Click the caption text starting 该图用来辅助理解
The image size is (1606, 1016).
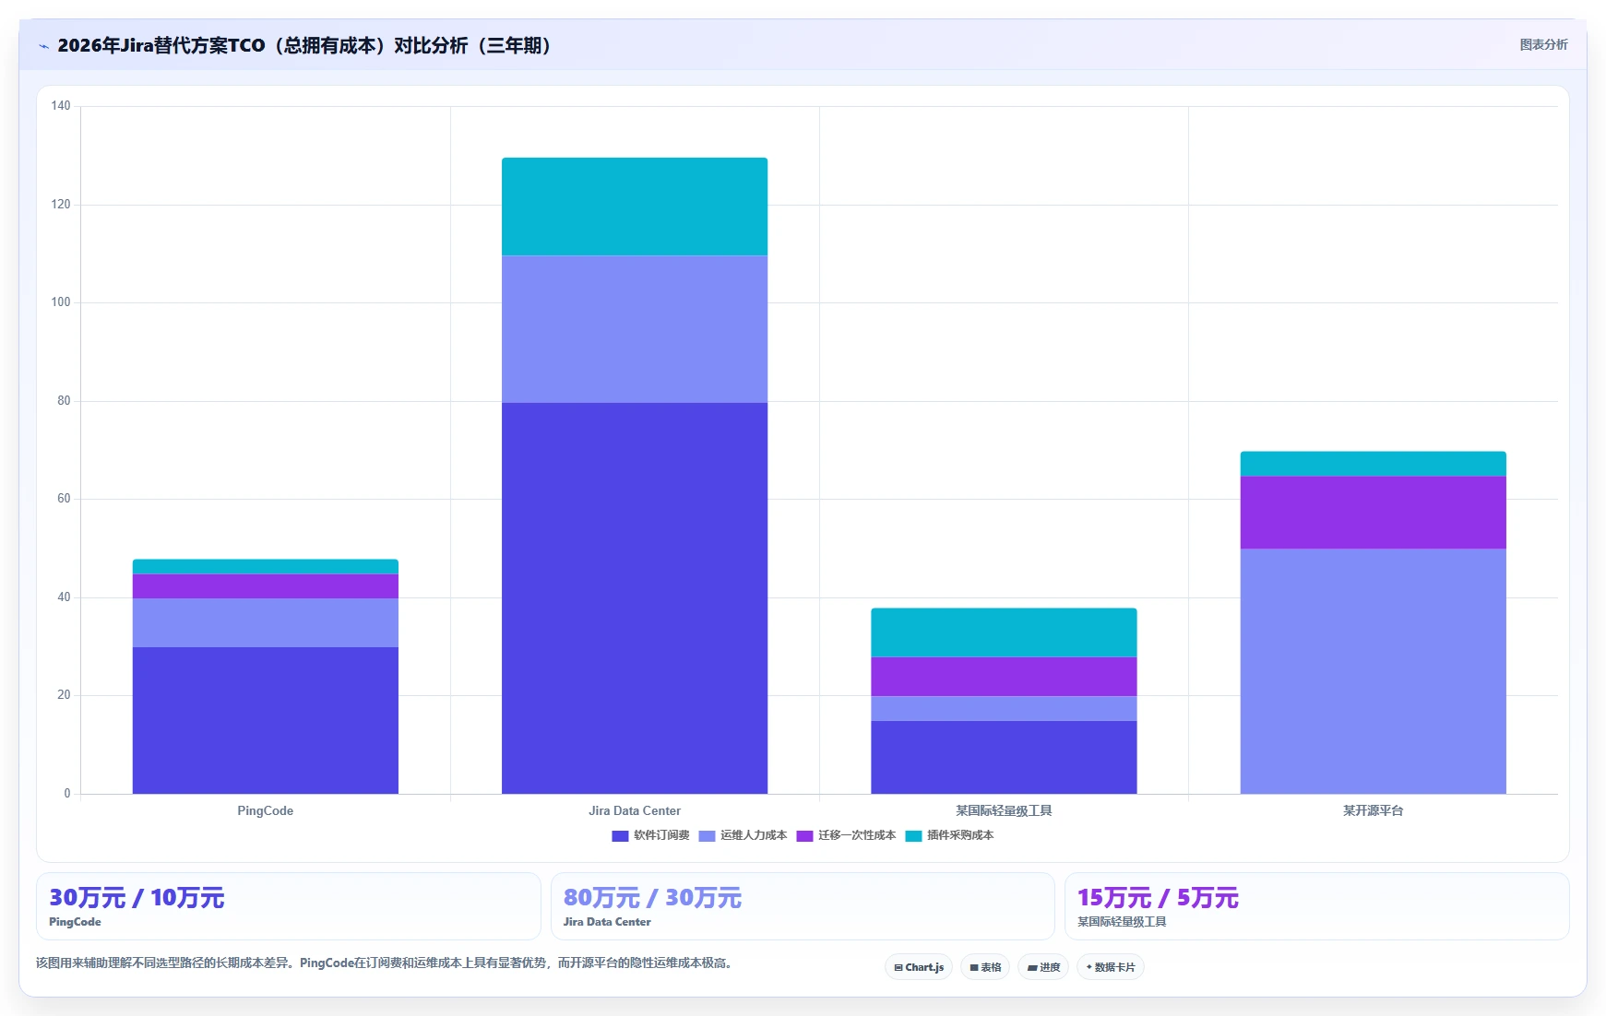pyautogui.click(x=385, y=963)
